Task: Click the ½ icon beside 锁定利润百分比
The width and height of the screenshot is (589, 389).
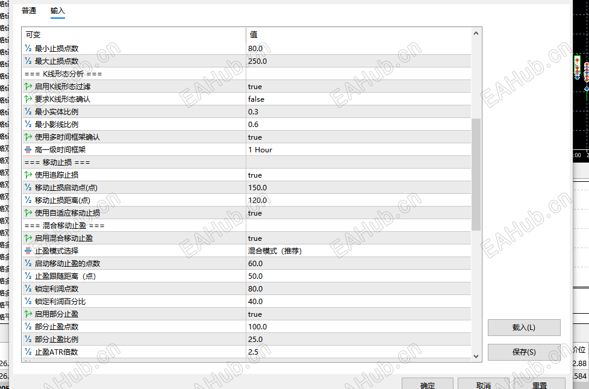Action: click(26, 301)
